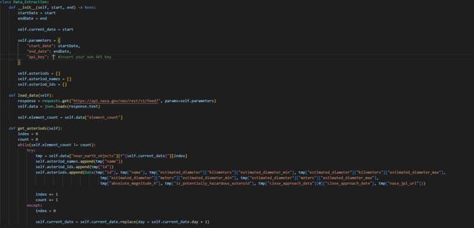
Task: Place cursor on 'def __init__(self, start, end)' line
Action: (x=52, y=8)
